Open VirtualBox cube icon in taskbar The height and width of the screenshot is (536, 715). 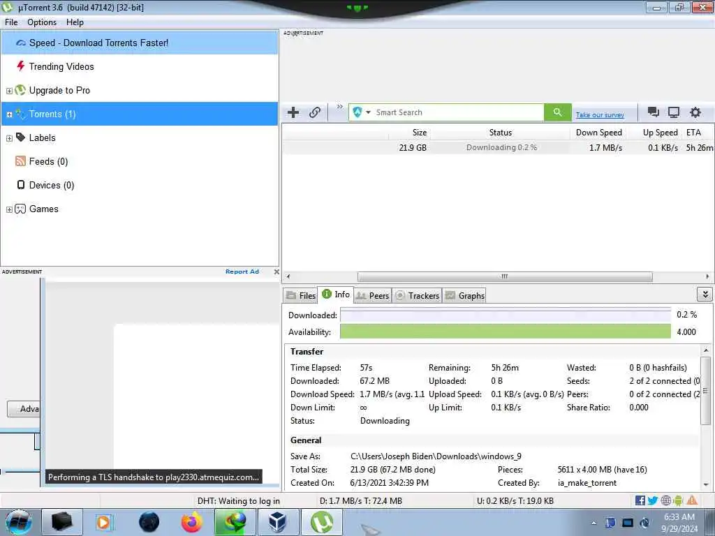click(277, 522)
